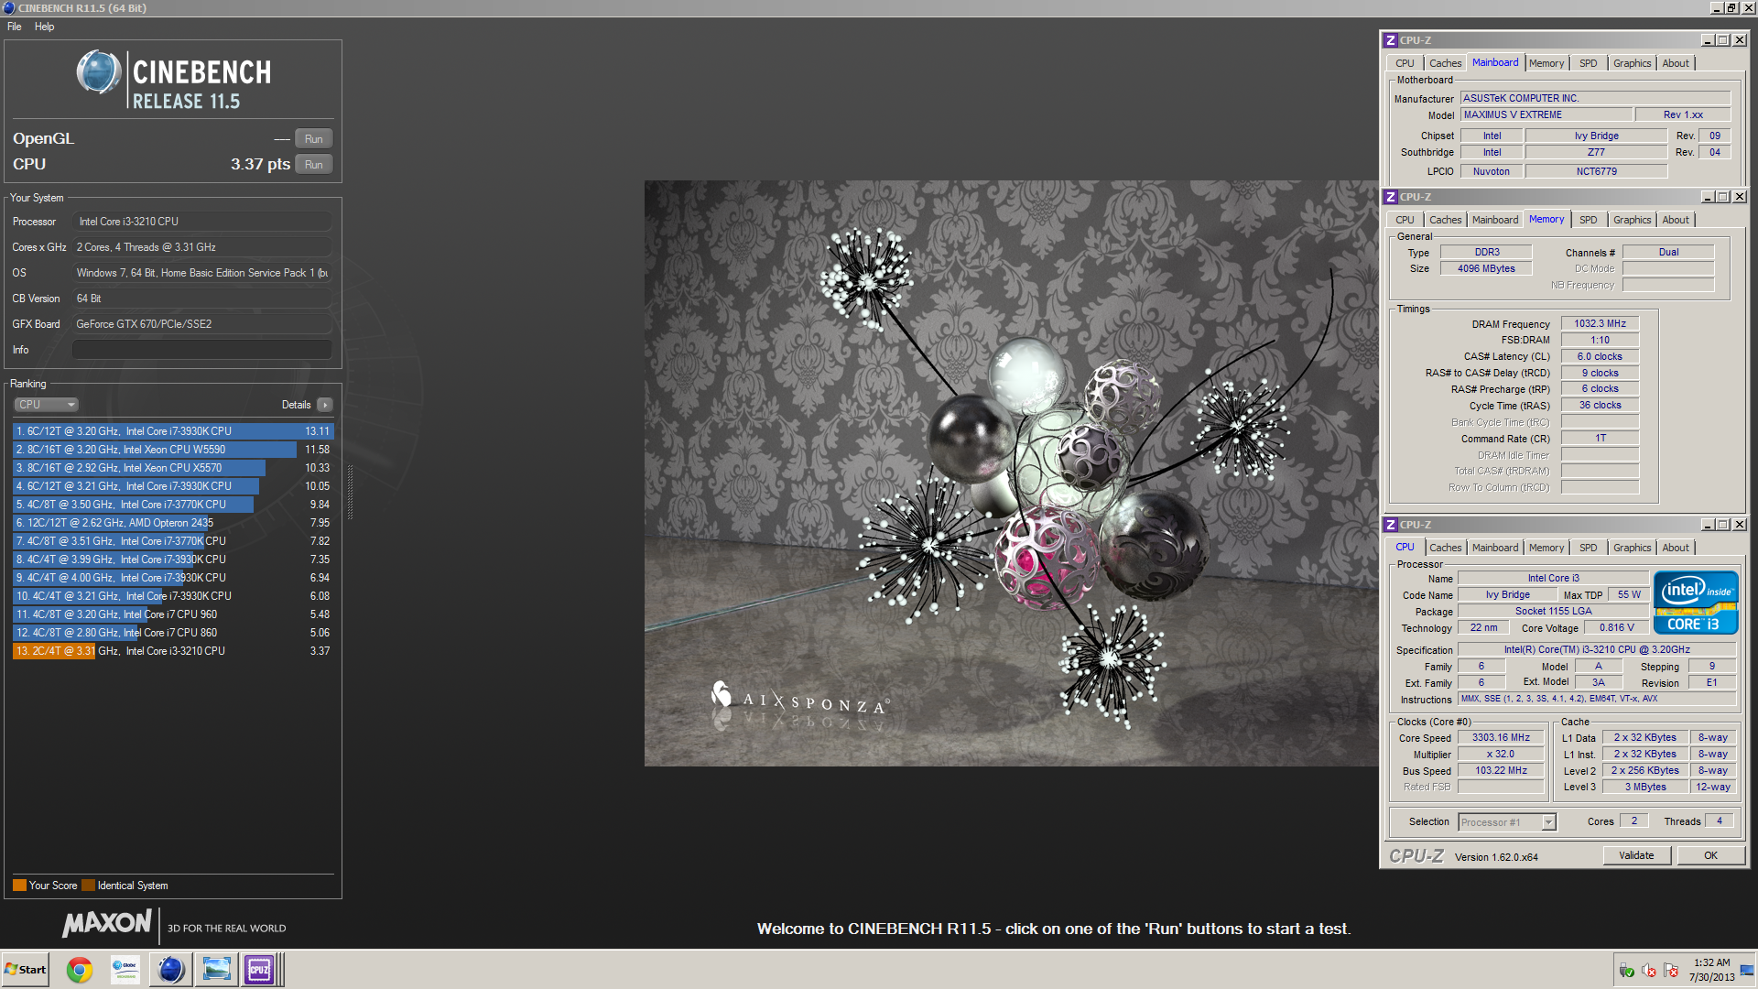Switch to Mainboard tab in CPU window
Viewport: 1758px width, 989px height.
(1495, 548)
